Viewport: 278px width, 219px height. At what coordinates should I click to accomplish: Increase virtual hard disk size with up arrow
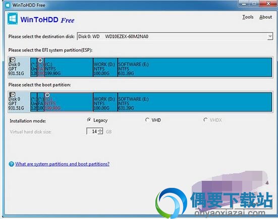pyautogui.click(x=100, y=130)
